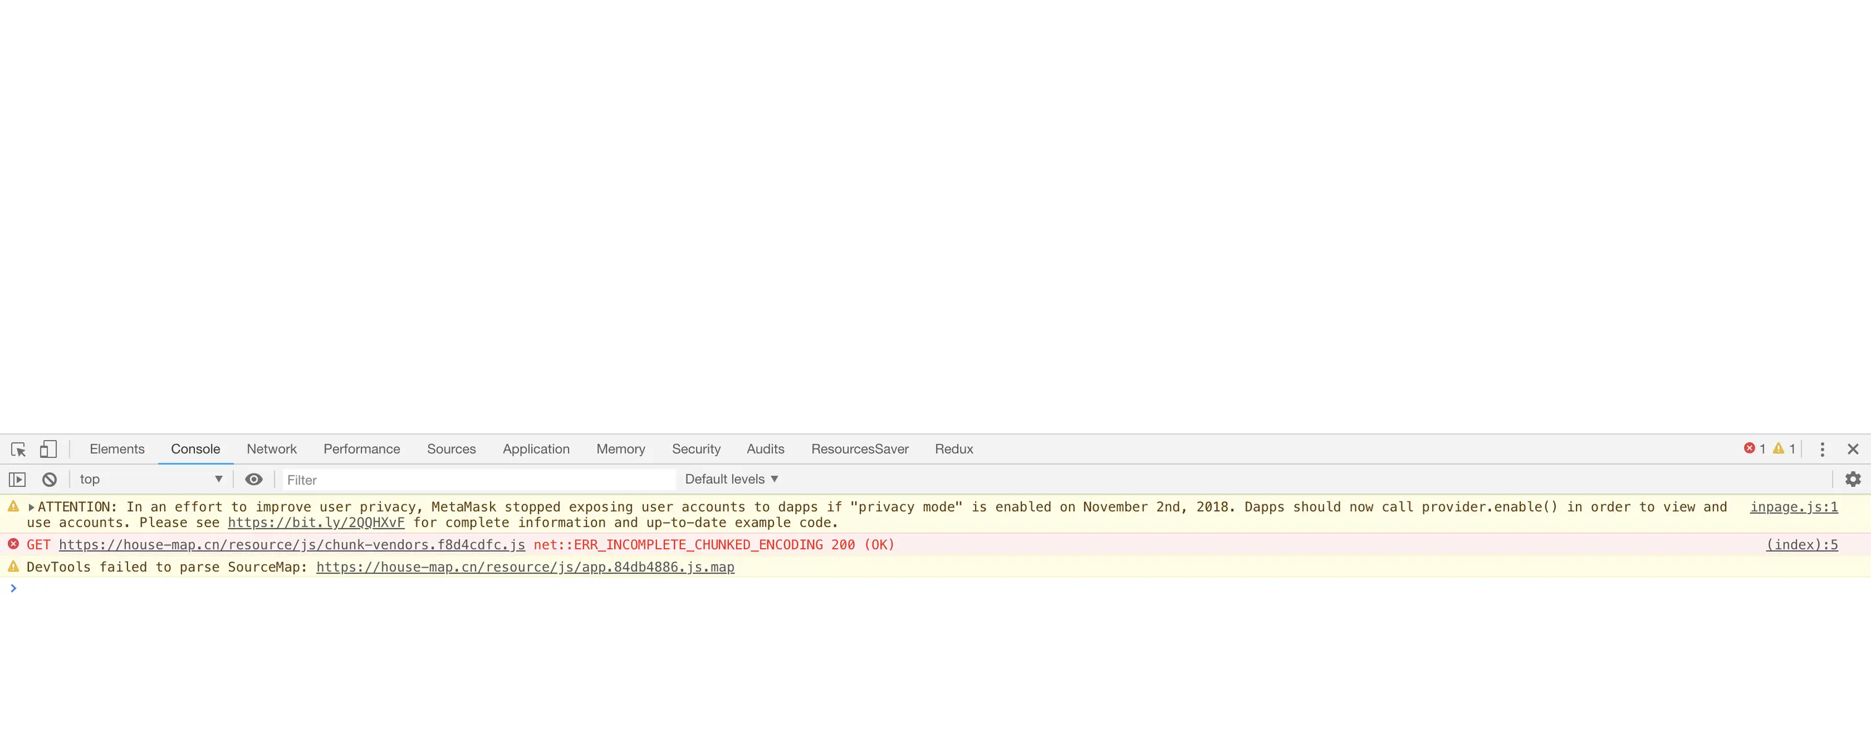Switch to the Network tab
Screen dimensions: 1871x732
[x=272, y=449]
